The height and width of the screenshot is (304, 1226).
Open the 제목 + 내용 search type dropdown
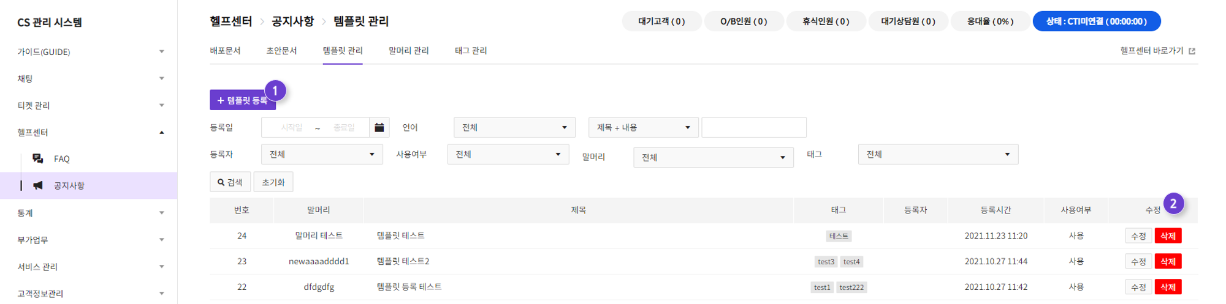(x=643, y=127)
